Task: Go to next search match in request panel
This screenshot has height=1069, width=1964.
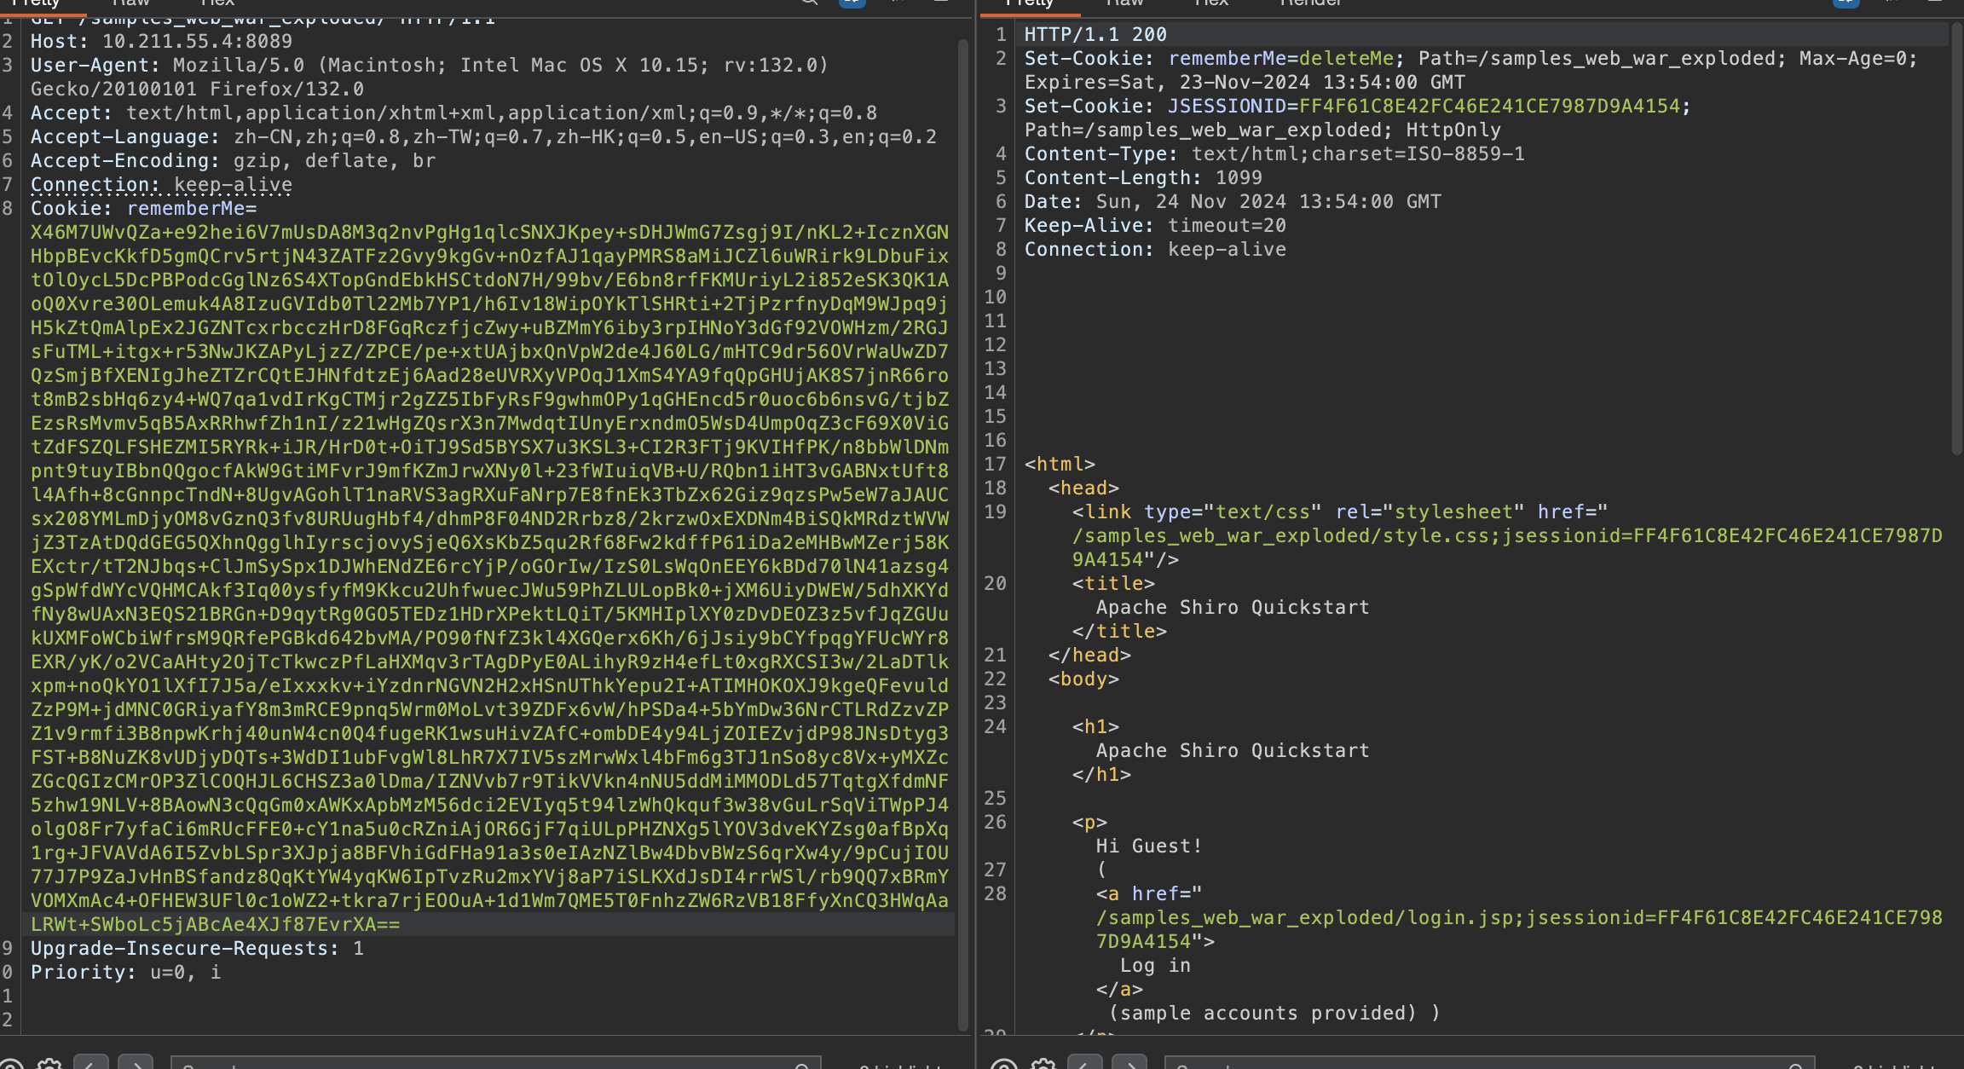Action: 136,1063
